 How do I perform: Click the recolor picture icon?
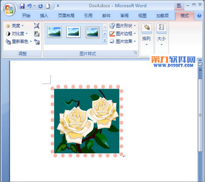(8, 42)
